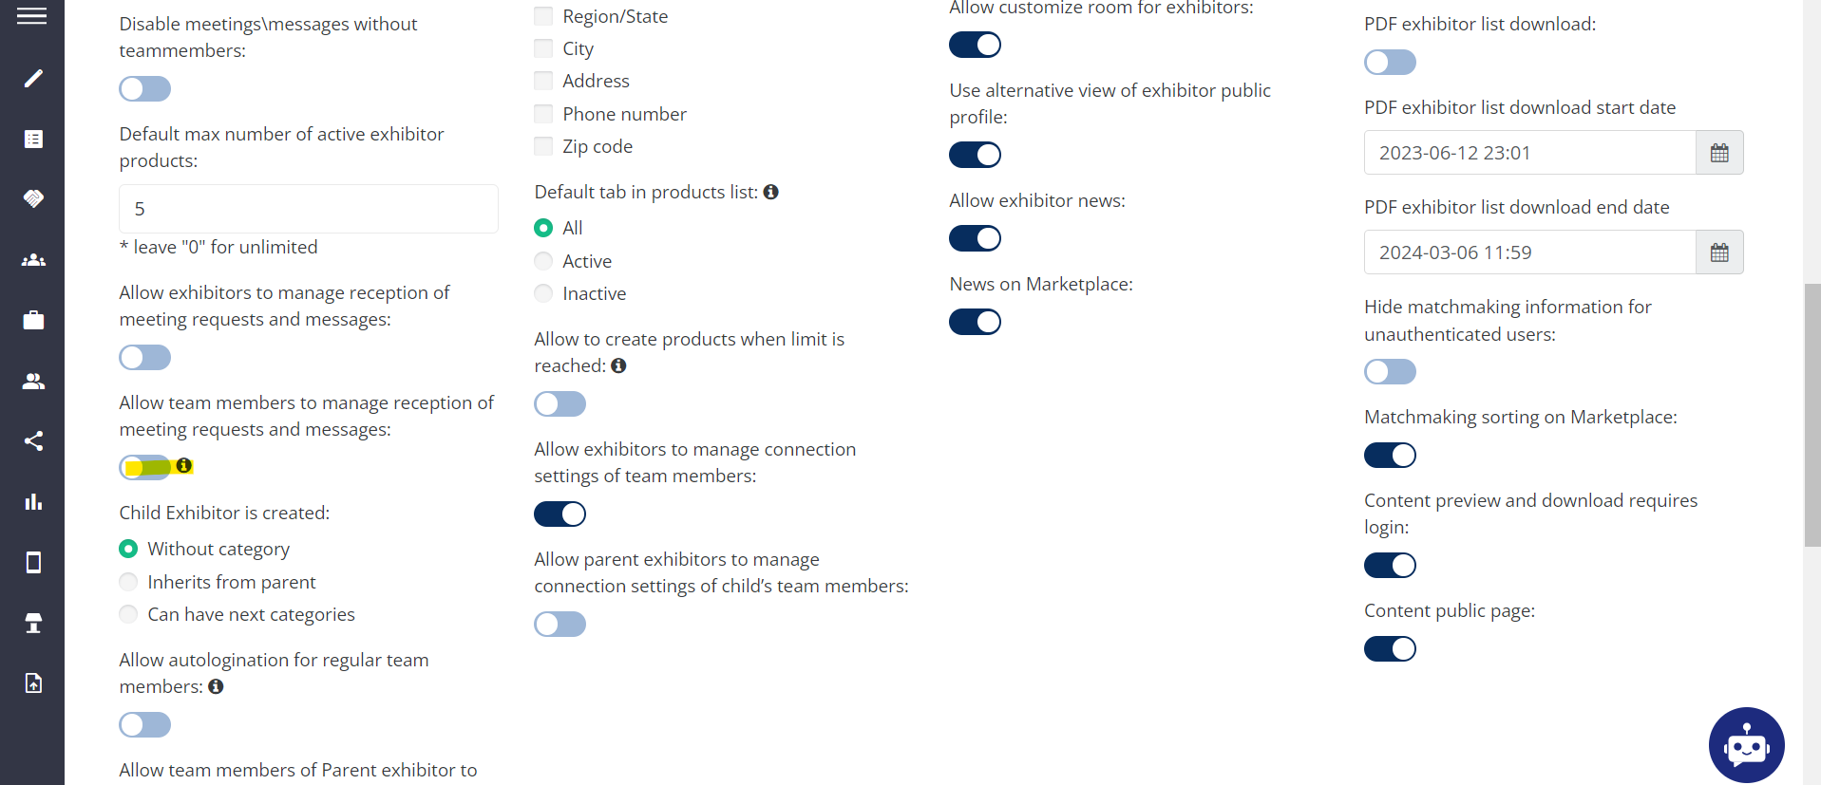Toggle Allow exhibitor news switch
The width and height of the screenshot is (1821, 785).
[975, 238]
